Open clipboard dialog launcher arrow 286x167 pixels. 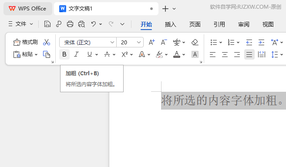(52, 62)
